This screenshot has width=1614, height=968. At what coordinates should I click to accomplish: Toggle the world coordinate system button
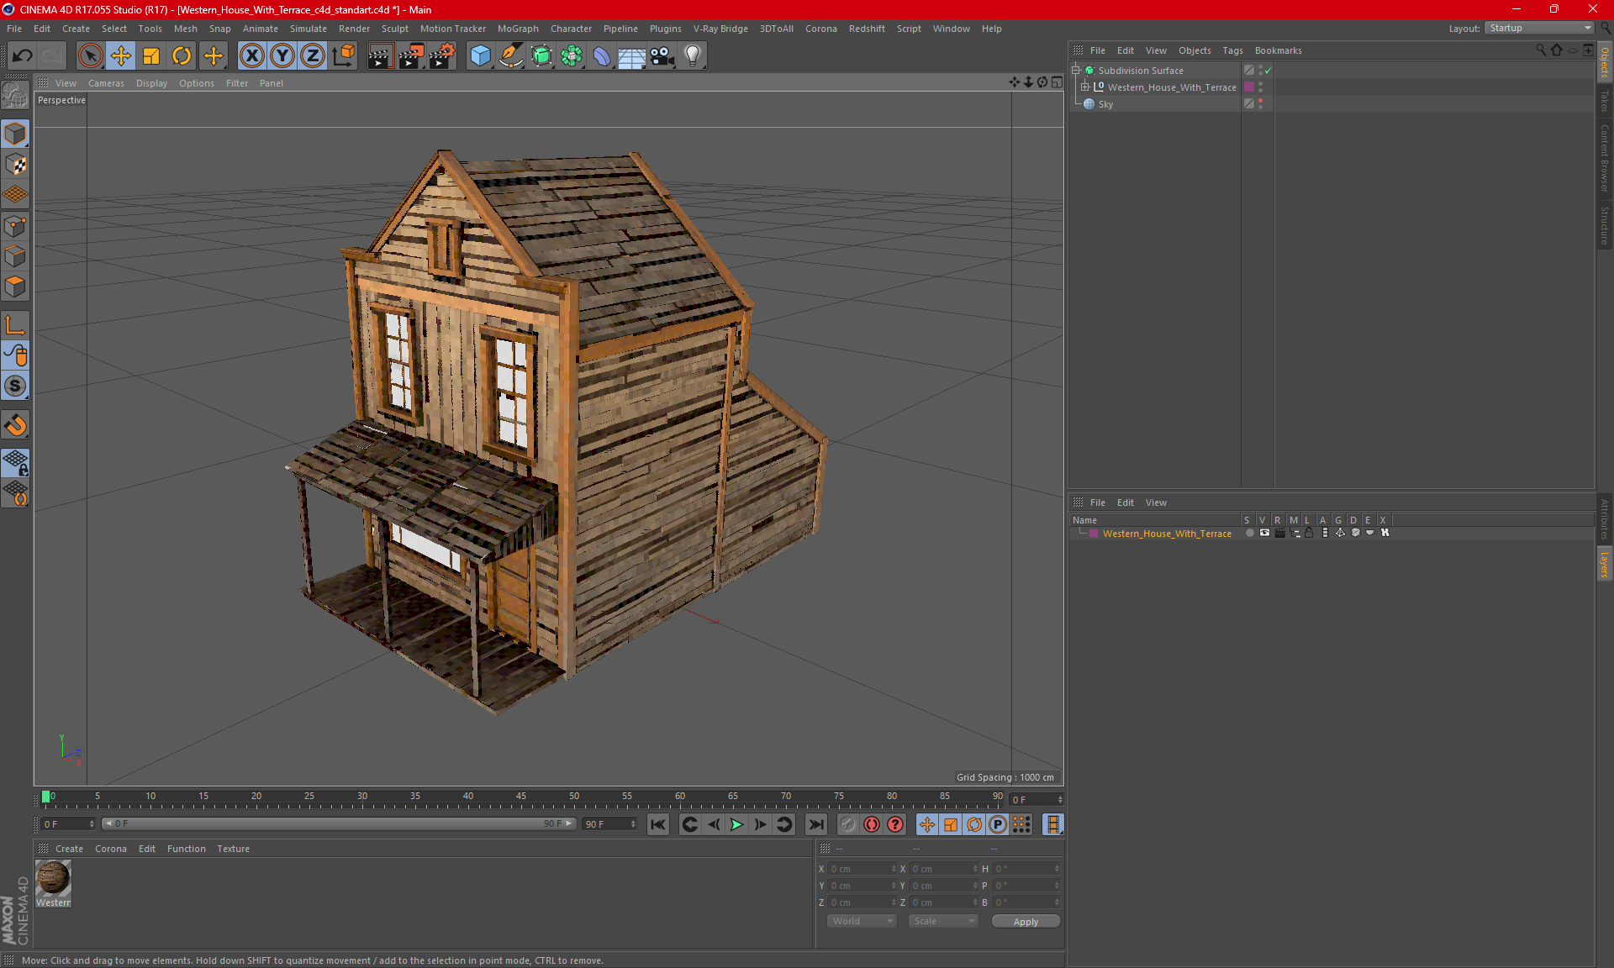tap(343, 55)
